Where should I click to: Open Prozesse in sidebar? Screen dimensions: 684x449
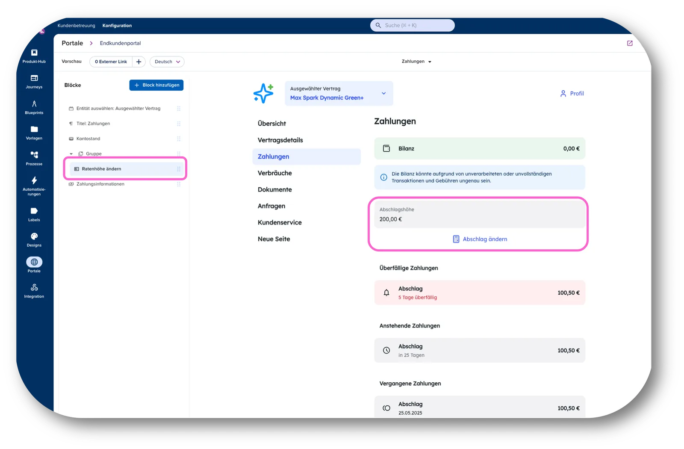[x=34, y=158]
